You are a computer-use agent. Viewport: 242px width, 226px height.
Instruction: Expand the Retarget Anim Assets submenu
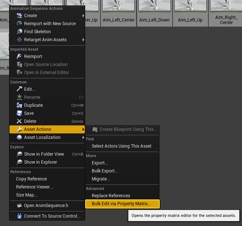pyautogui.click(x=83, y=40)
